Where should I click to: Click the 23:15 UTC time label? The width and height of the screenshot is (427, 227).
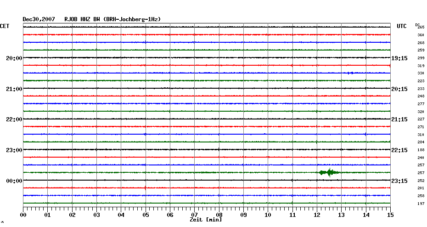[x=399, y=181]
